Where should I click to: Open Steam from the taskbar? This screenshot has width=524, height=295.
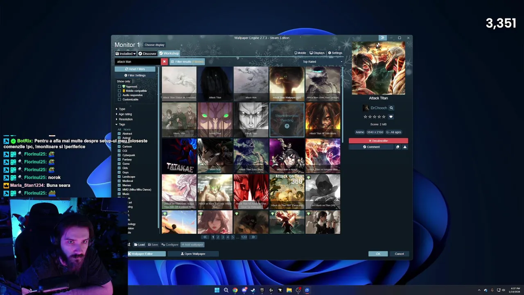[x=253, y=290]
